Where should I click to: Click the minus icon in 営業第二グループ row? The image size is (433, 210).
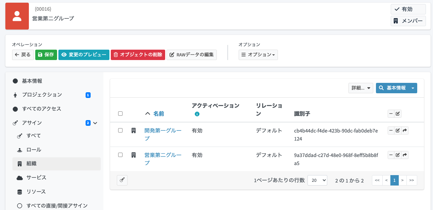click(x=391, y=155)
